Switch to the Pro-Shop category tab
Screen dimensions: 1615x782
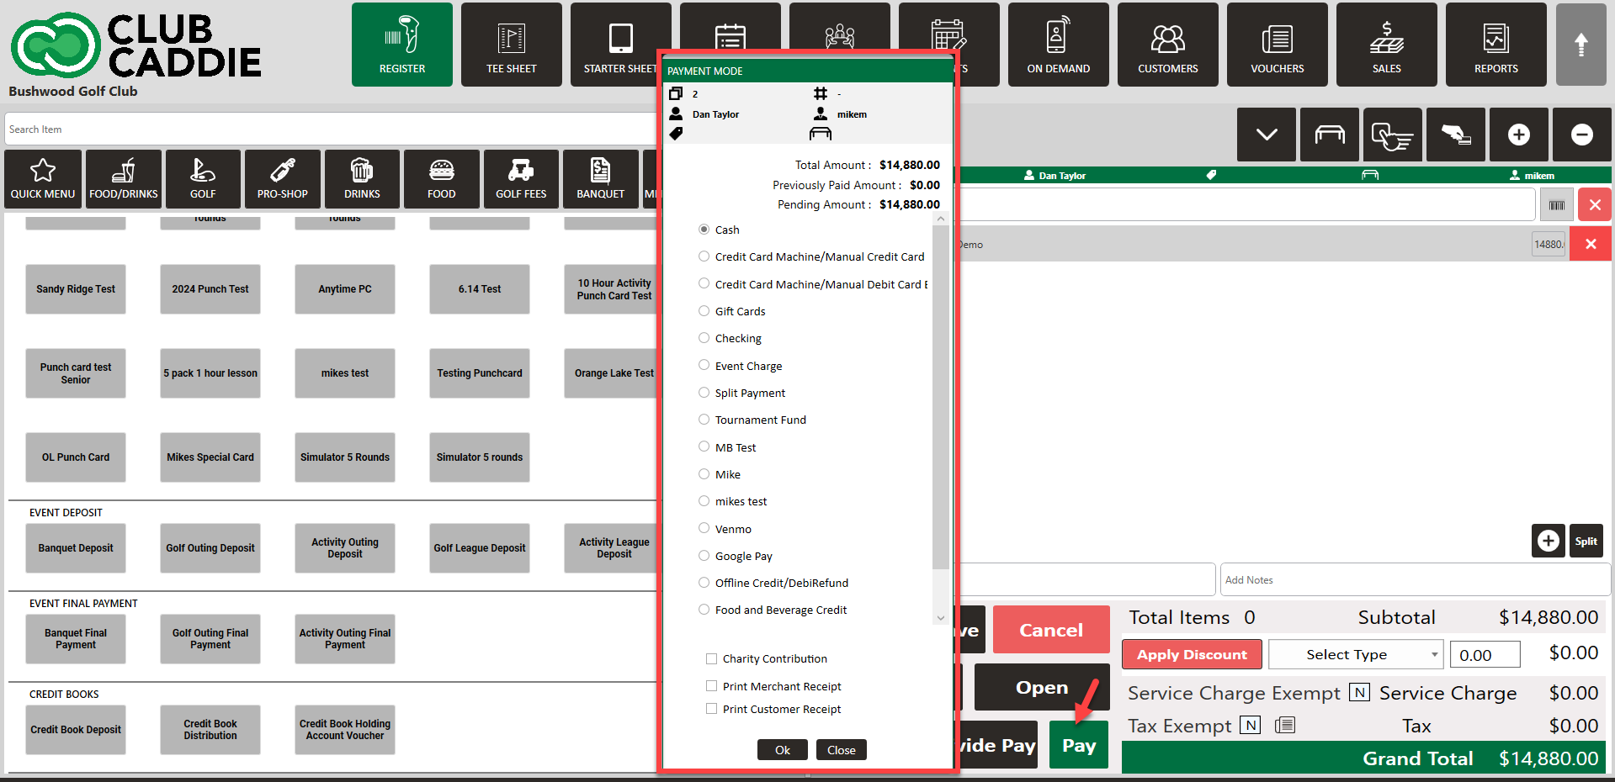point(282,179)
